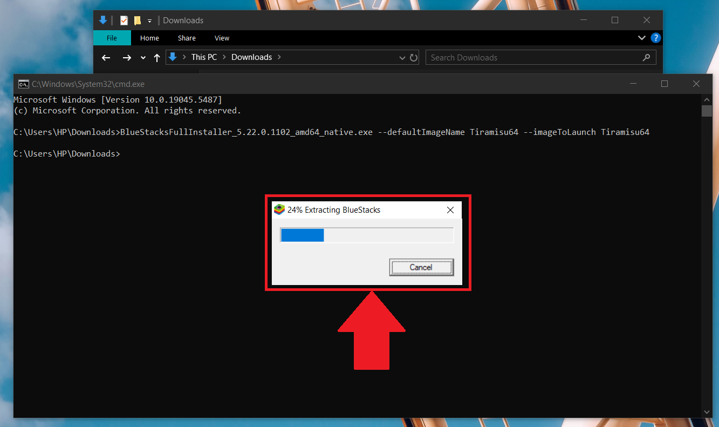Open the address bar history dropdown
Viewport: 719px width, 427px height.
(402, 57)
